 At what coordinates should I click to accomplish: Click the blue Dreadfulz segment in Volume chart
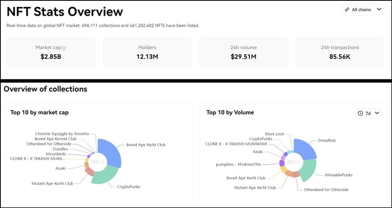coord(307,150)
